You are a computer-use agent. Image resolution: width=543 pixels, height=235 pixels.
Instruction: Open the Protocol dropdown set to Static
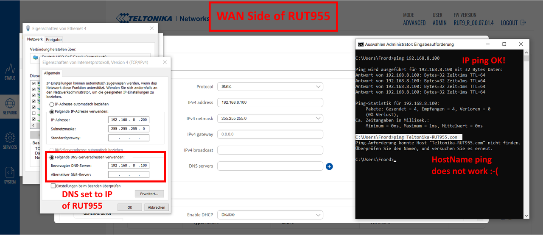pyautogui.click(x=270, y=86)
